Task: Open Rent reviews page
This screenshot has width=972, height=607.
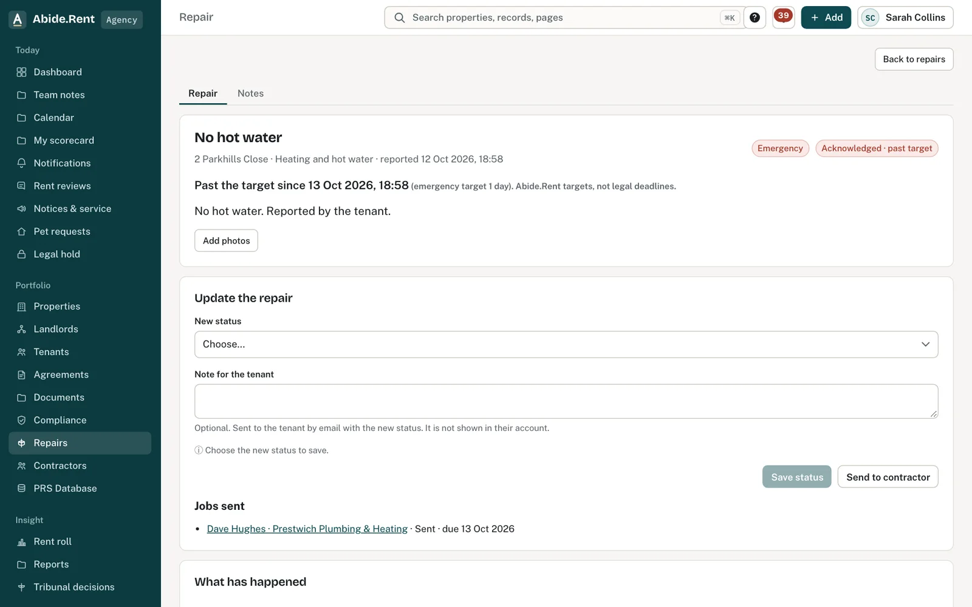Action: click(x=80, y=186)
